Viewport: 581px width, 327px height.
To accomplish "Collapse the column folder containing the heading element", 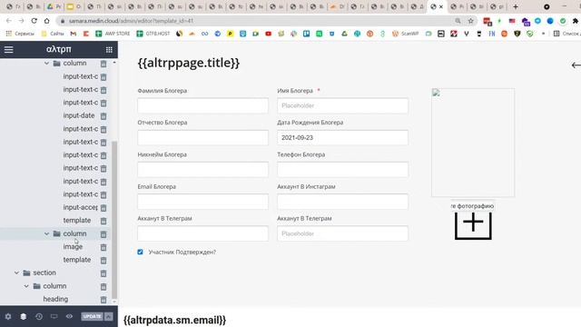I will pyautogui.click(x=26, y=286).
